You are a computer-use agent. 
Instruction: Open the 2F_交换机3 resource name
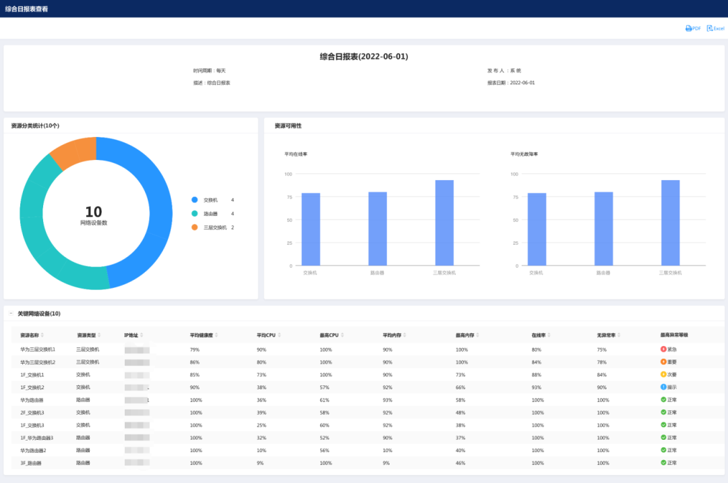coord(32,412)
